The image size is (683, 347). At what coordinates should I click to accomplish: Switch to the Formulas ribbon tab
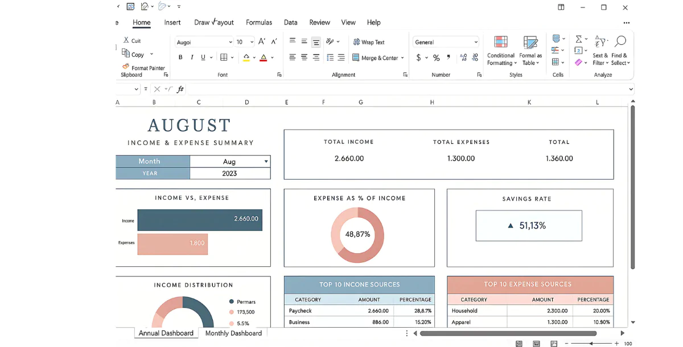(258, 23)
